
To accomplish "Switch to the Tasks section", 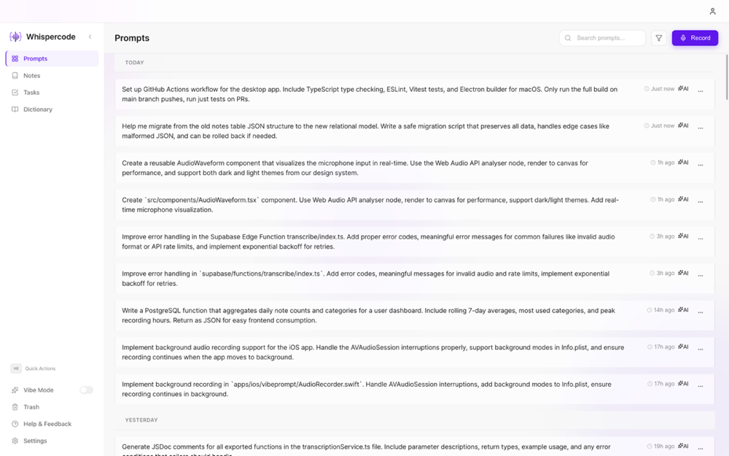I will click(x=31, y=93).
